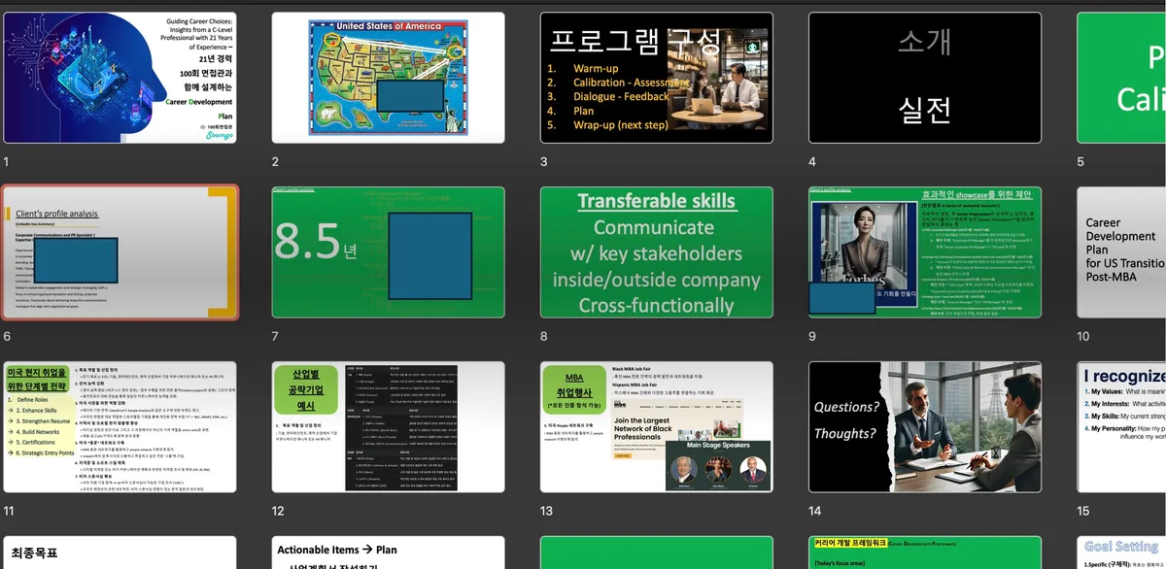Select slide 1 titled Guiding Career Choices
The height and width of the screenshot is (569, 1166).
[120, 78]
